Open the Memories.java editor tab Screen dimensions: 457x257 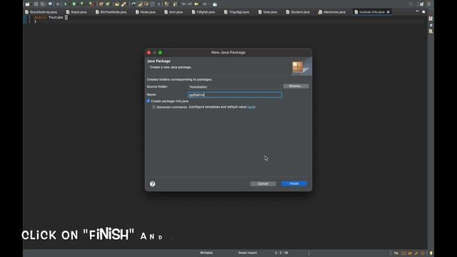(x=332, y=12)
